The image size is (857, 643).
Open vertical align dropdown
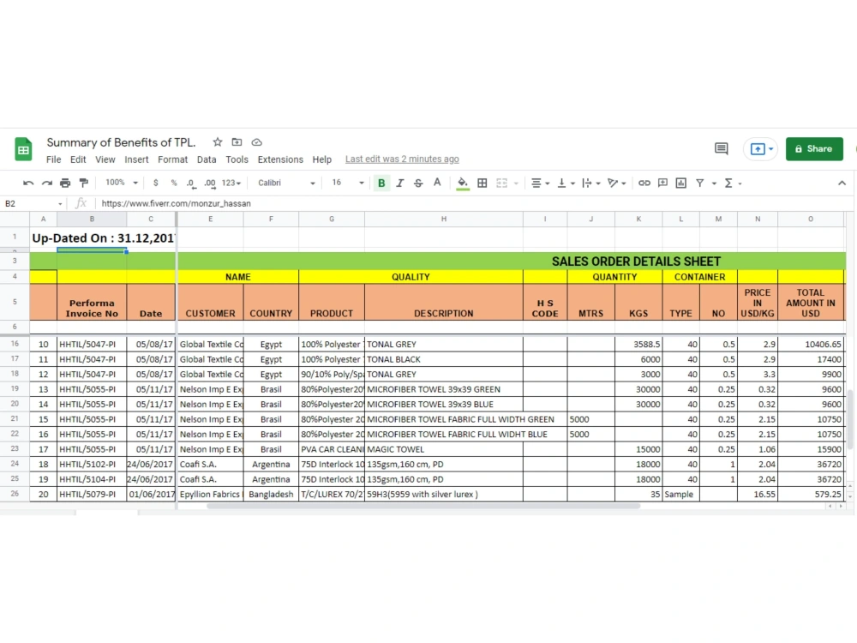(566, 183)
